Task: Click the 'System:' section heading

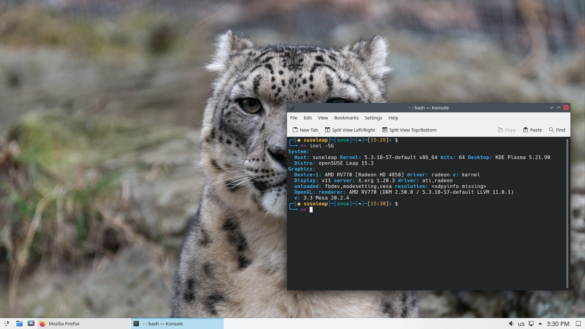Action: coord(298,151)
